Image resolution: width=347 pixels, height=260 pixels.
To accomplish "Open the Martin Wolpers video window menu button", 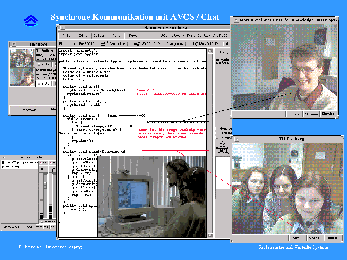I will [236, 20].
